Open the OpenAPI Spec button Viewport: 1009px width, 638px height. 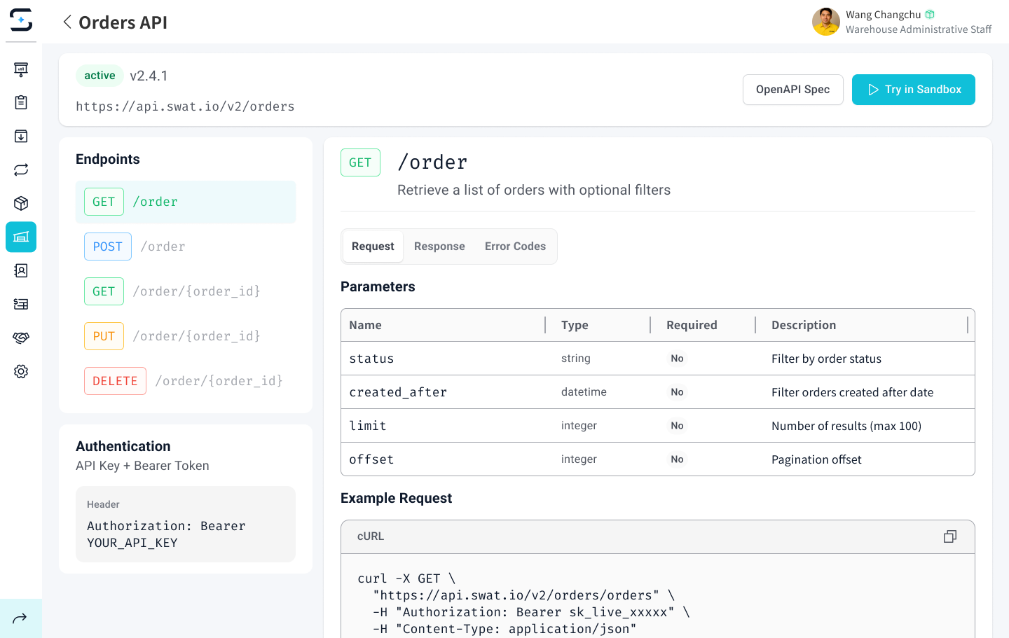(x=792, y=90)
